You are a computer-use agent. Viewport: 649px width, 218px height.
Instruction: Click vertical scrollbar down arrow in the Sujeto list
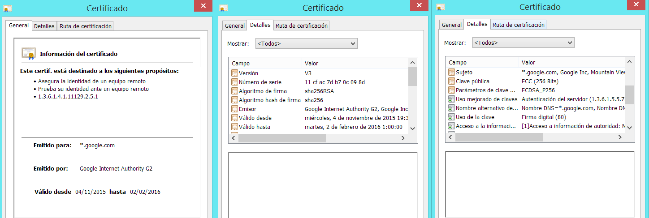point(630,128)
